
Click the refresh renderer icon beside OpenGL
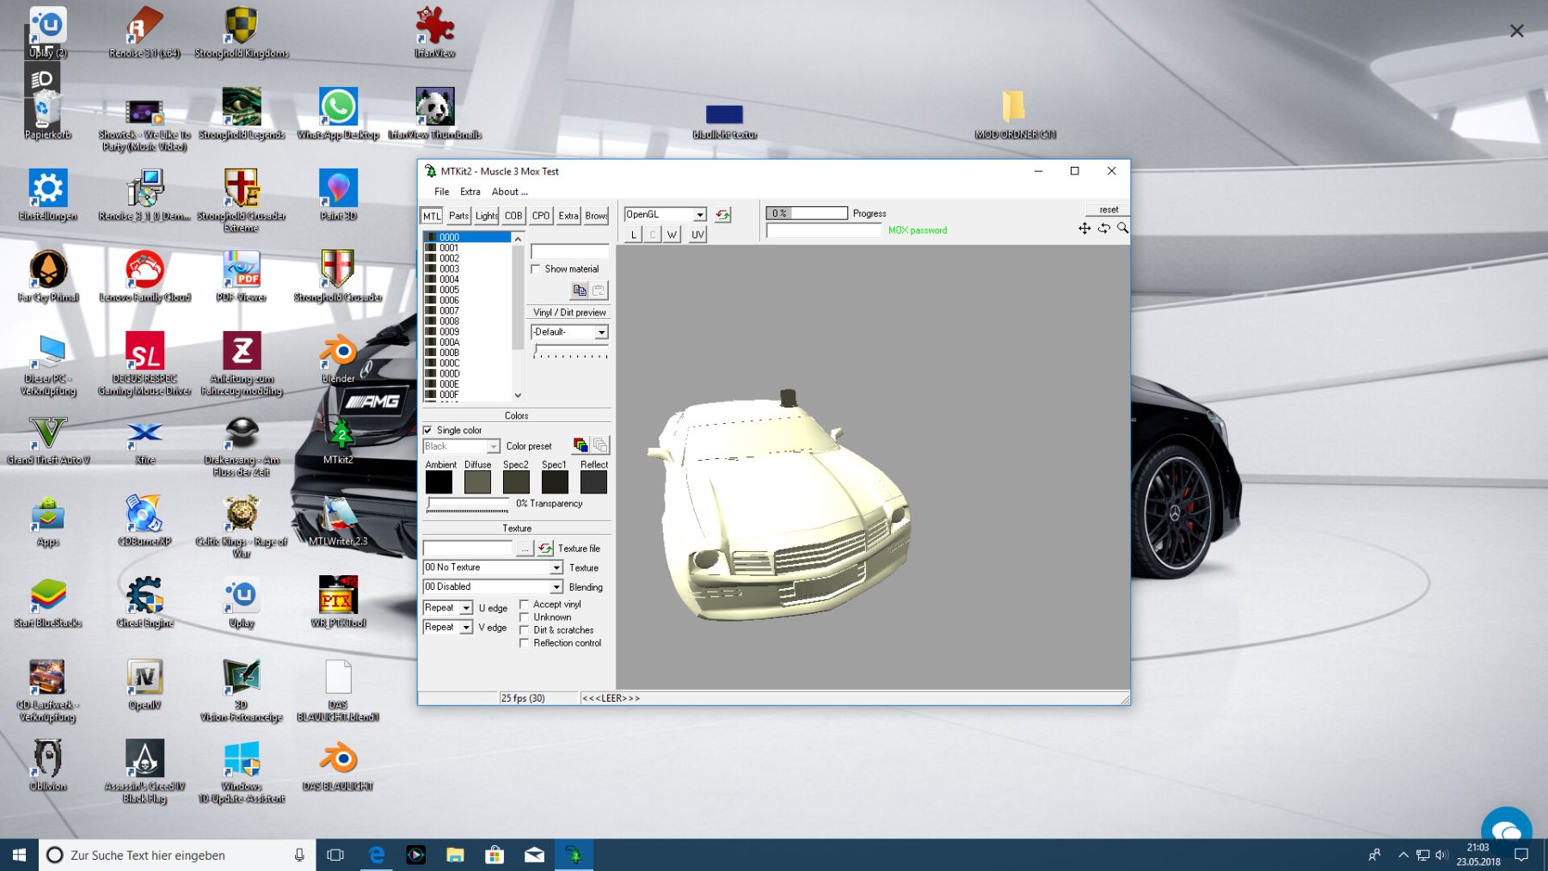[x=723, y=215]
